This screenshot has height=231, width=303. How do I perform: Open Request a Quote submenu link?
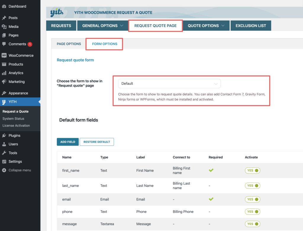pos(15,112)
